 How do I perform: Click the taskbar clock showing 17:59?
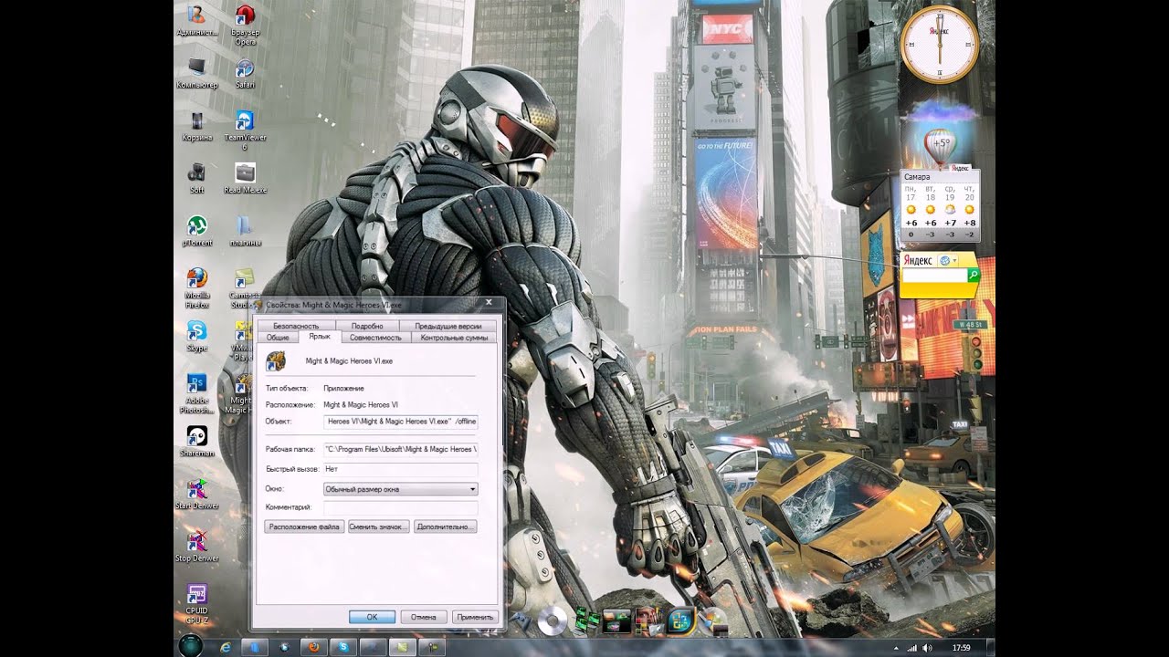coord(961,647)
